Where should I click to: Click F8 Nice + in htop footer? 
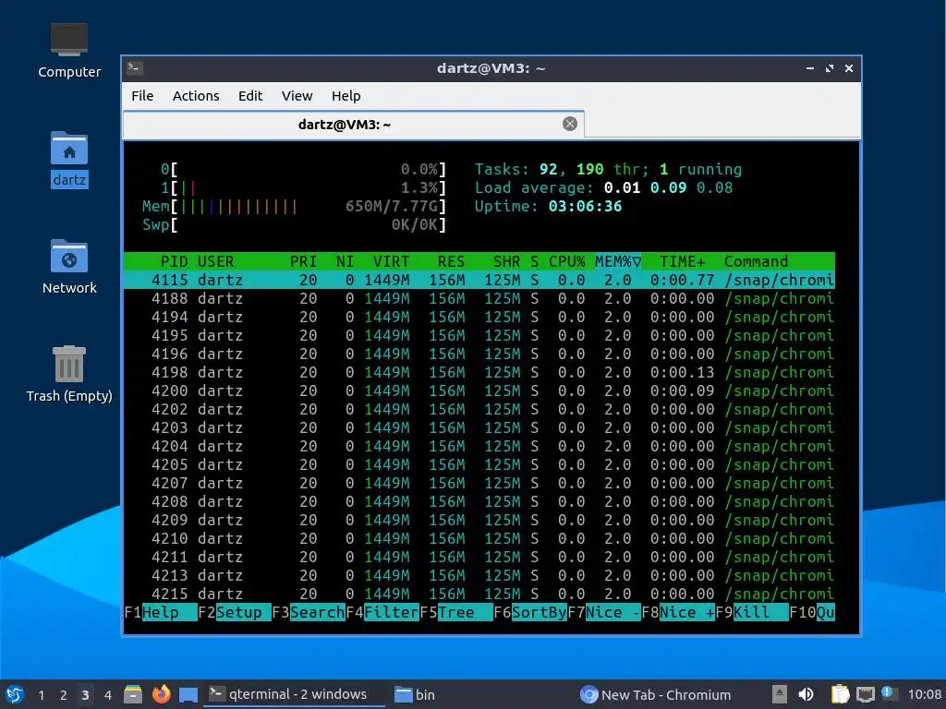pos(677,613)
